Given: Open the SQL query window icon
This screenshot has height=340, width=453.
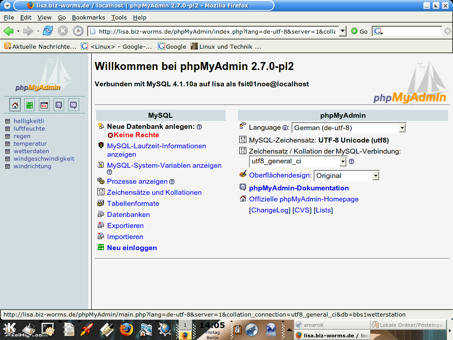Looking at the screenshot, I should pyautogui.click(x=44, y=105).
